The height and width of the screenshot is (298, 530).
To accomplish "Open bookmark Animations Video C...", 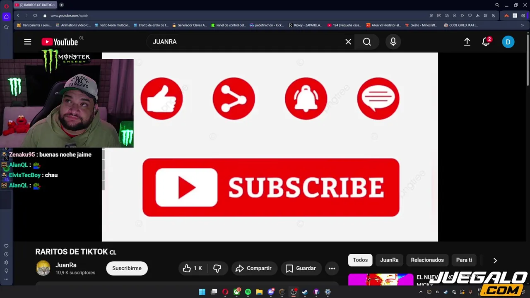I will click(72, 25).
